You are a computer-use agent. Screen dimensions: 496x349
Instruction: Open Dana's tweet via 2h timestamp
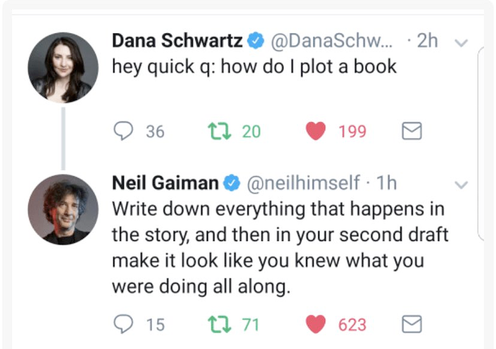pos(427,42)
